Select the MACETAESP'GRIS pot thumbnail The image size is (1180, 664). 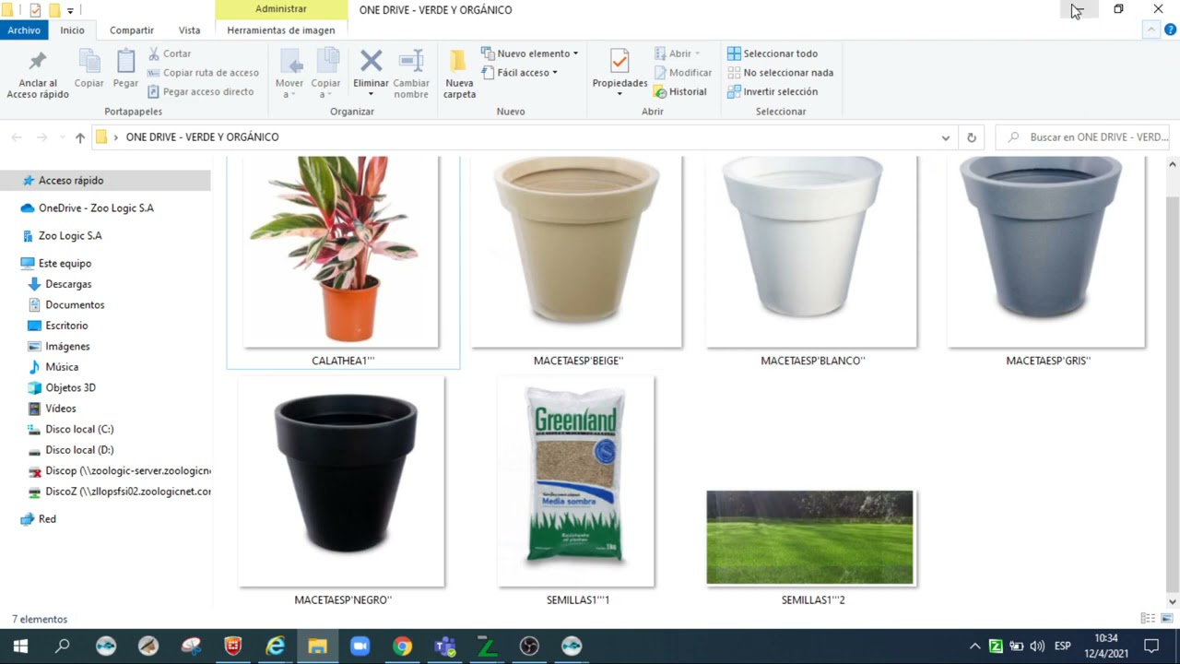tap(1046, 252)
